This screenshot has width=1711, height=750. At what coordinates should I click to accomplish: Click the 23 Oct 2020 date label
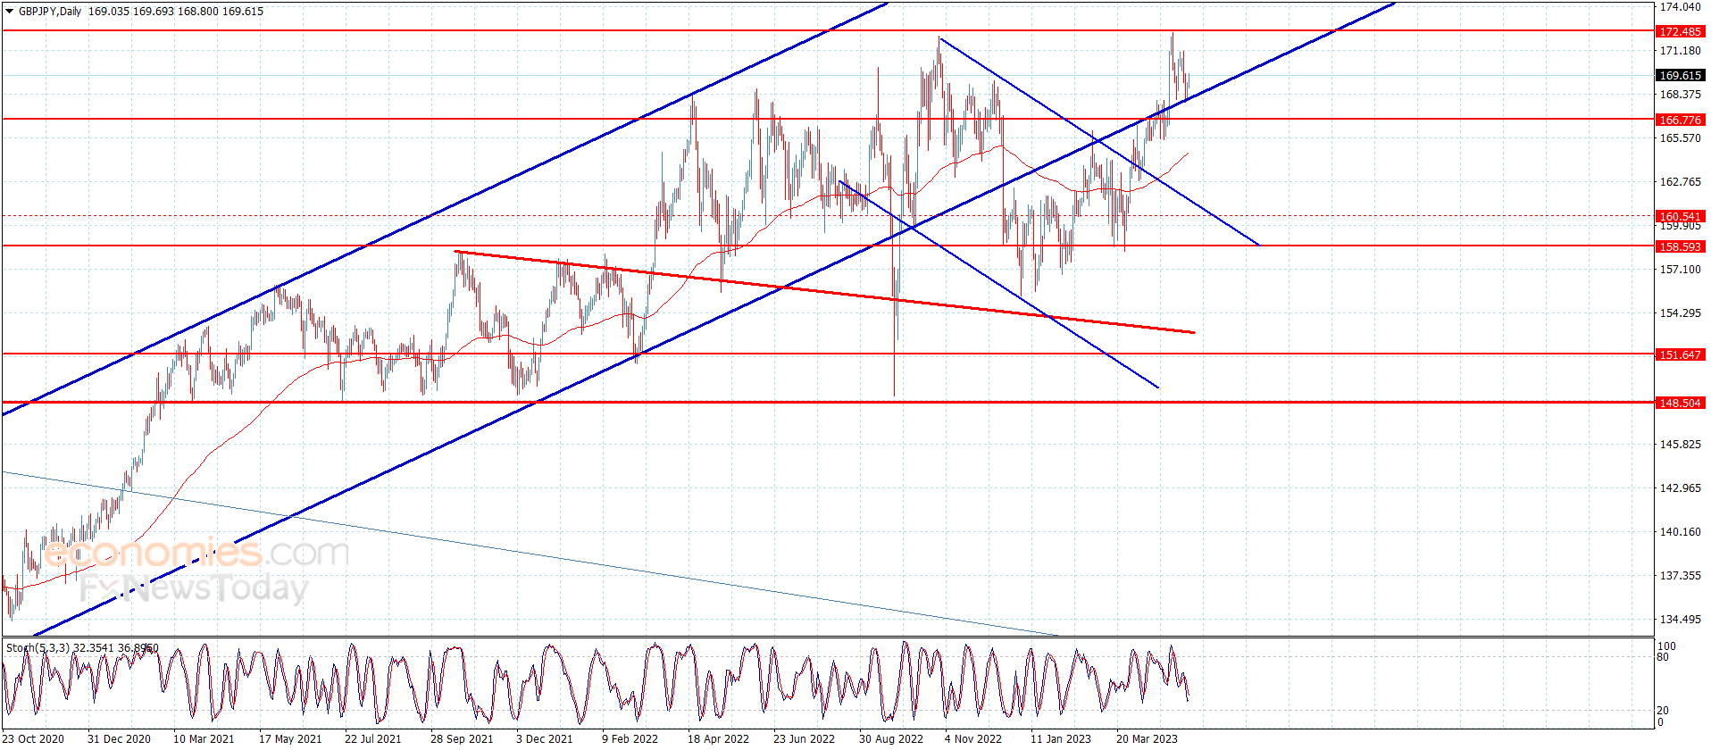pos(33,738)
